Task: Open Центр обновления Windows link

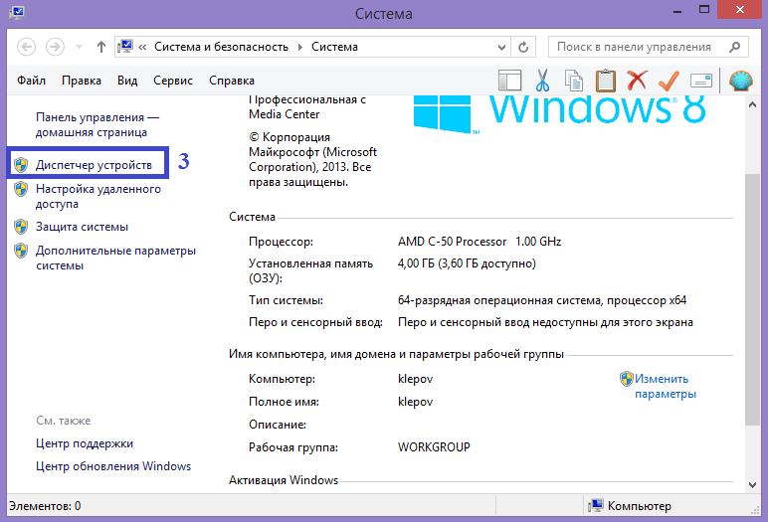Action: [113, 466]
